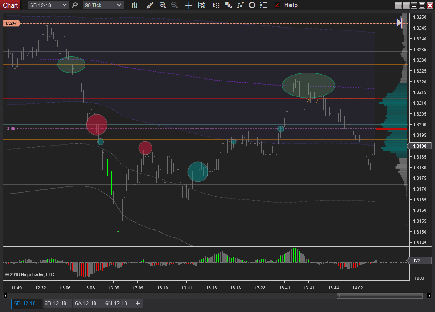Viewport: 435px width, 312px height.
Task: Click the -1000 indicator scale label
Action: tap(419, 278)
